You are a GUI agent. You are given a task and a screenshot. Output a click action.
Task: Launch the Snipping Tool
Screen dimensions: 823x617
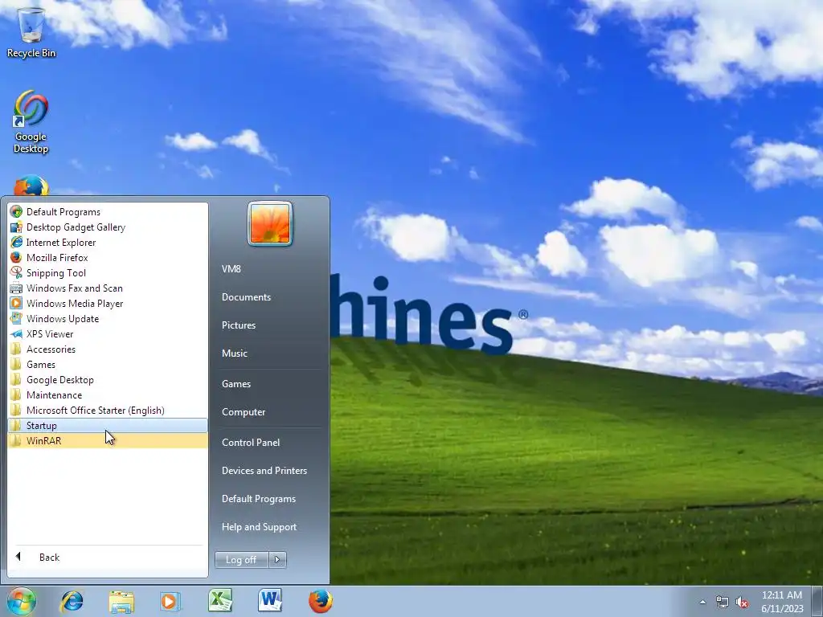(x=108, y=273)
